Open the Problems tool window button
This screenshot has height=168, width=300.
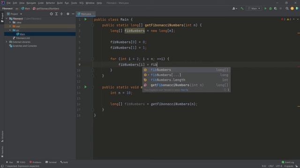click(36, 162)
